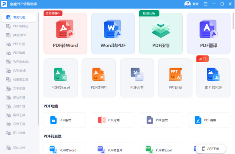Click the APP下载 button
Image resolution: width=235 pixels, height=154 pixels.
(x=211, y=149)
